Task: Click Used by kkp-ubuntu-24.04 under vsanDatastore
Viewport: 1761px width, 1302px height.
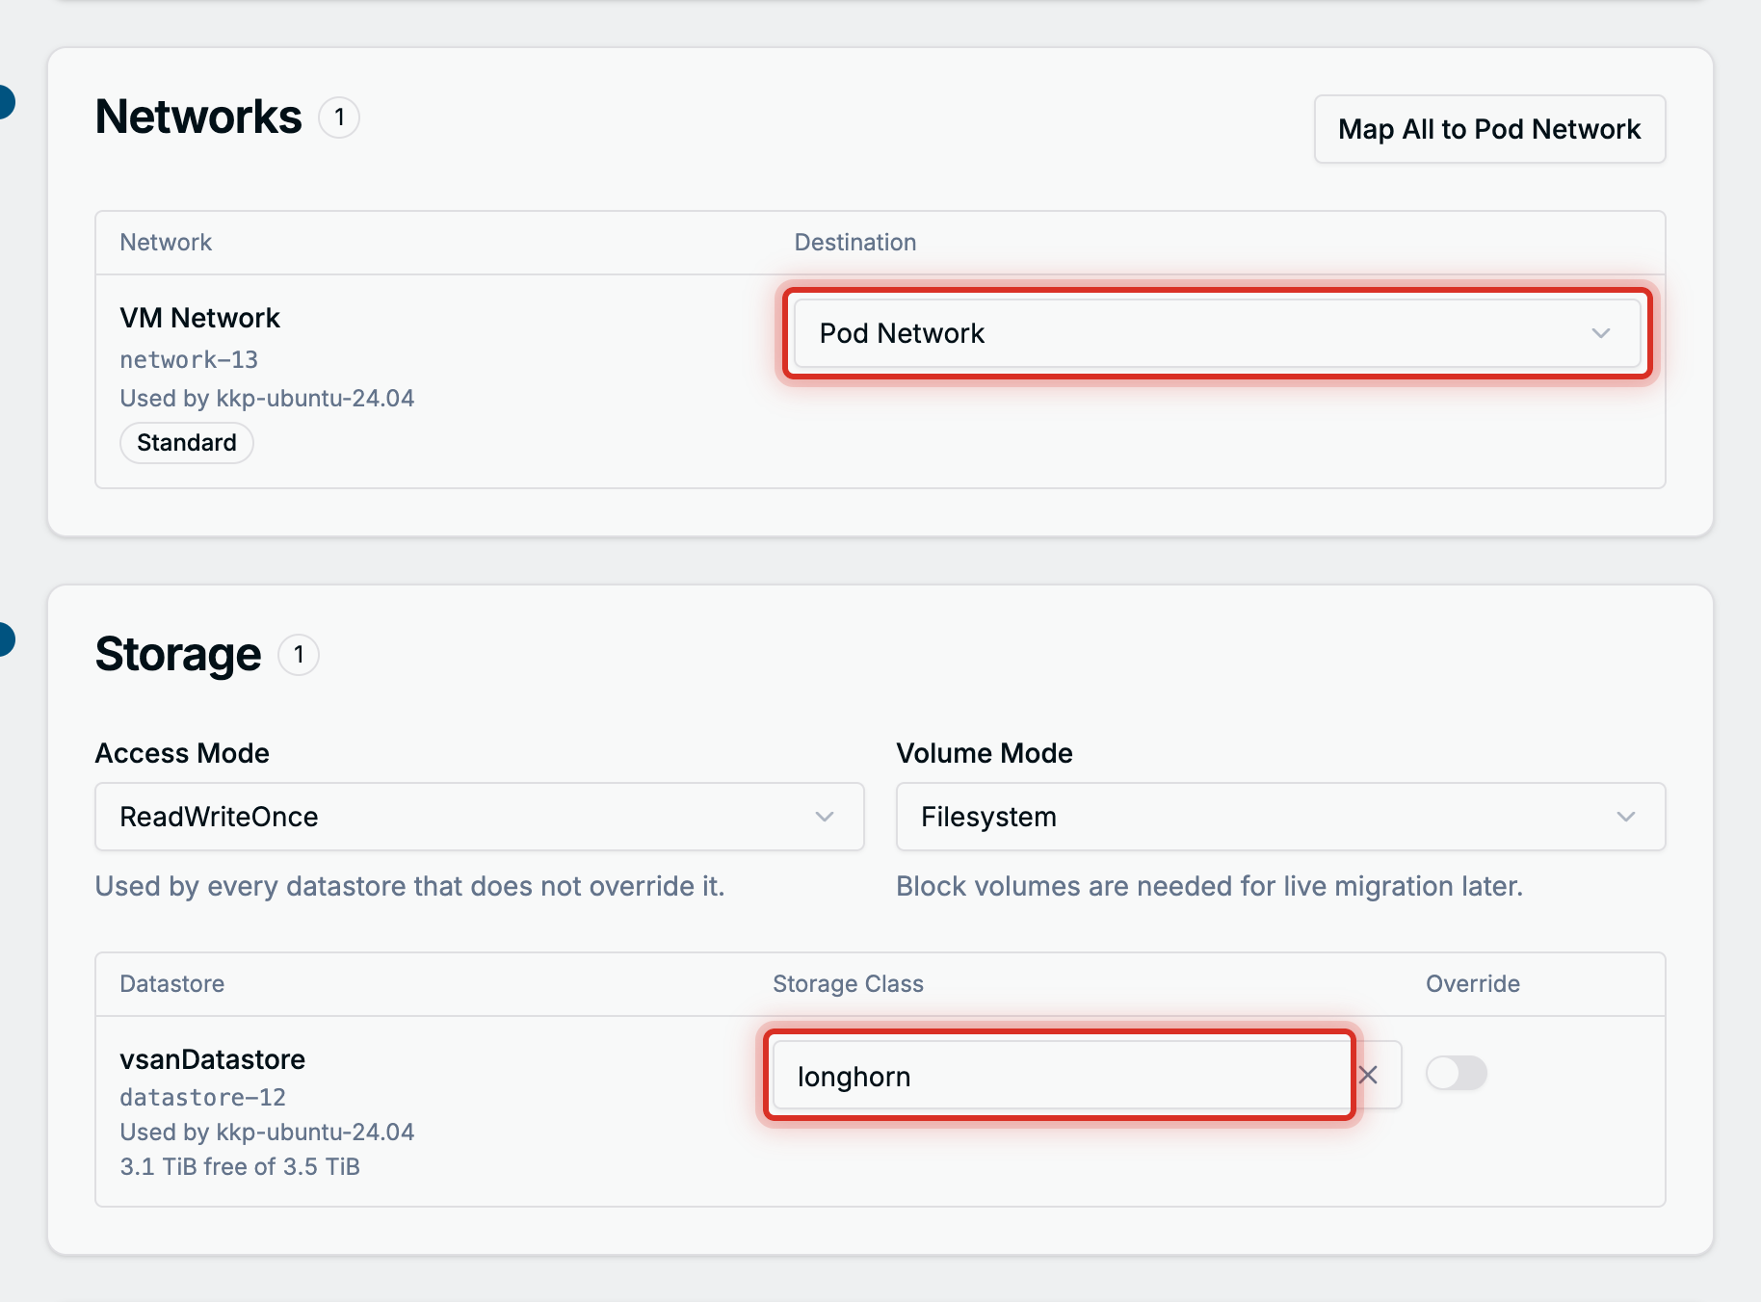Action: pos(267,1132)
